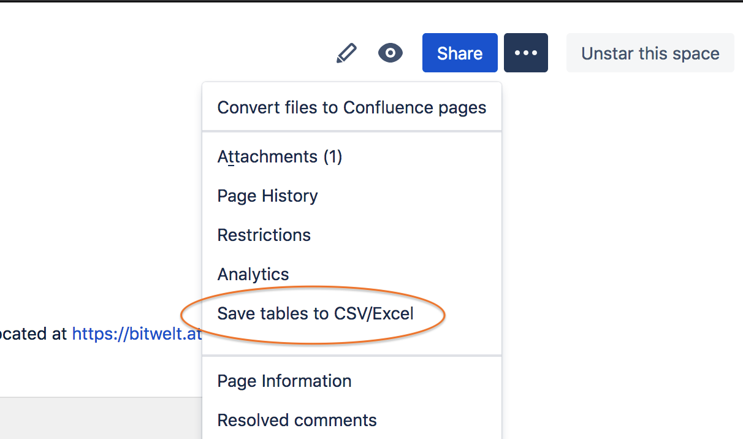View Analytics for this page
743x439 pixels.
pos(253,274)
